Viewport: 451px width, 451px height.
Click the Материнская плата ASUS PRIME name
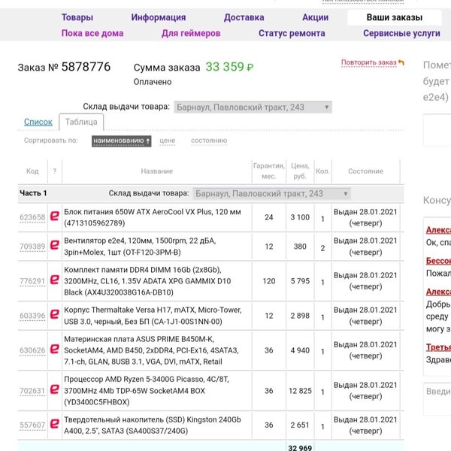pos(151,350)
